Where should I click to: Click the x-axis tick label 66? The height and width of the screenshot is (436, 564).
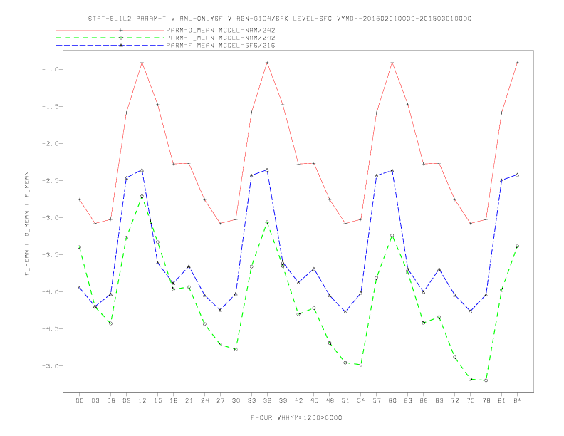point(424,400)
